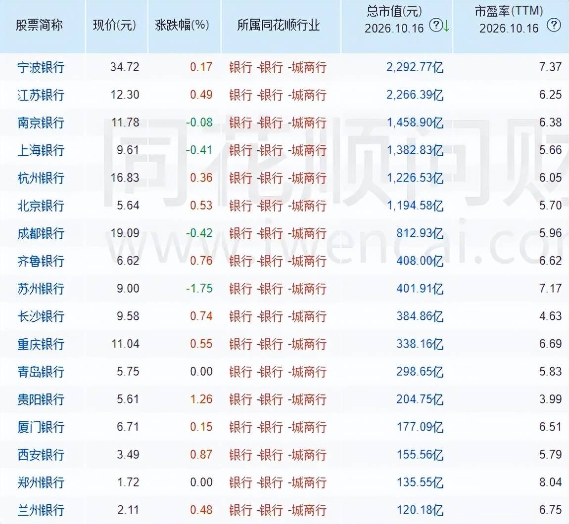Open the 苏州银行 stock link
The width and height of the screenshot is (569, 524).
click(x=41, y=289)
